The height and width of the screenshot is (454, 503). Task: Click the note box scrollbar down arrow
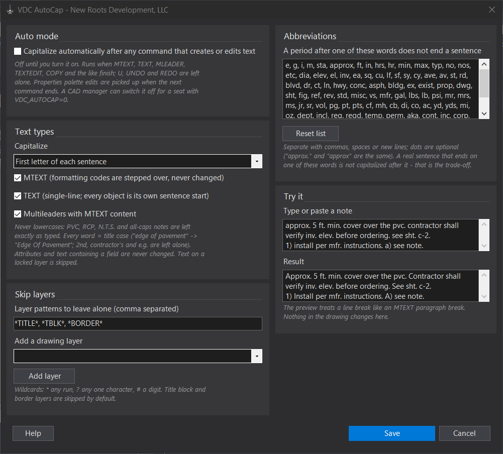484,246
